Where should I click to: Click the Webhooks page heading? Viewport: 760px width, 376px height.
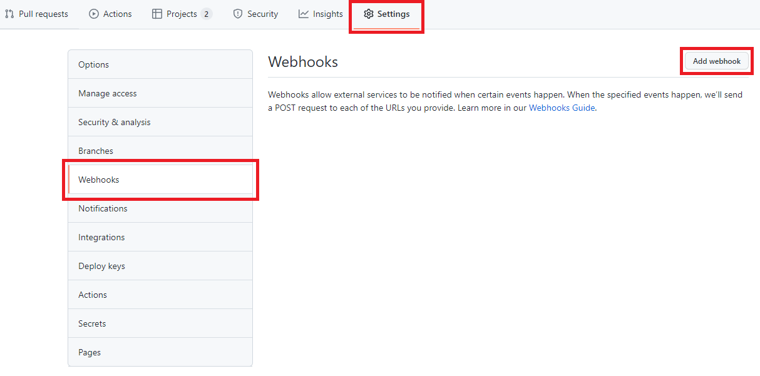tap(303, 62)
